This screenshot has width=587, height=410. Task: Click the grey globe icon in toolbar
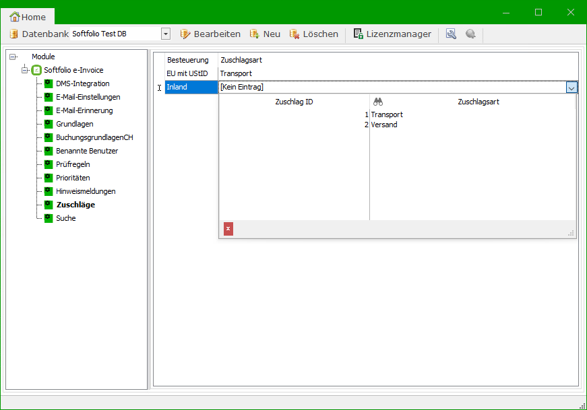[470, 34]
